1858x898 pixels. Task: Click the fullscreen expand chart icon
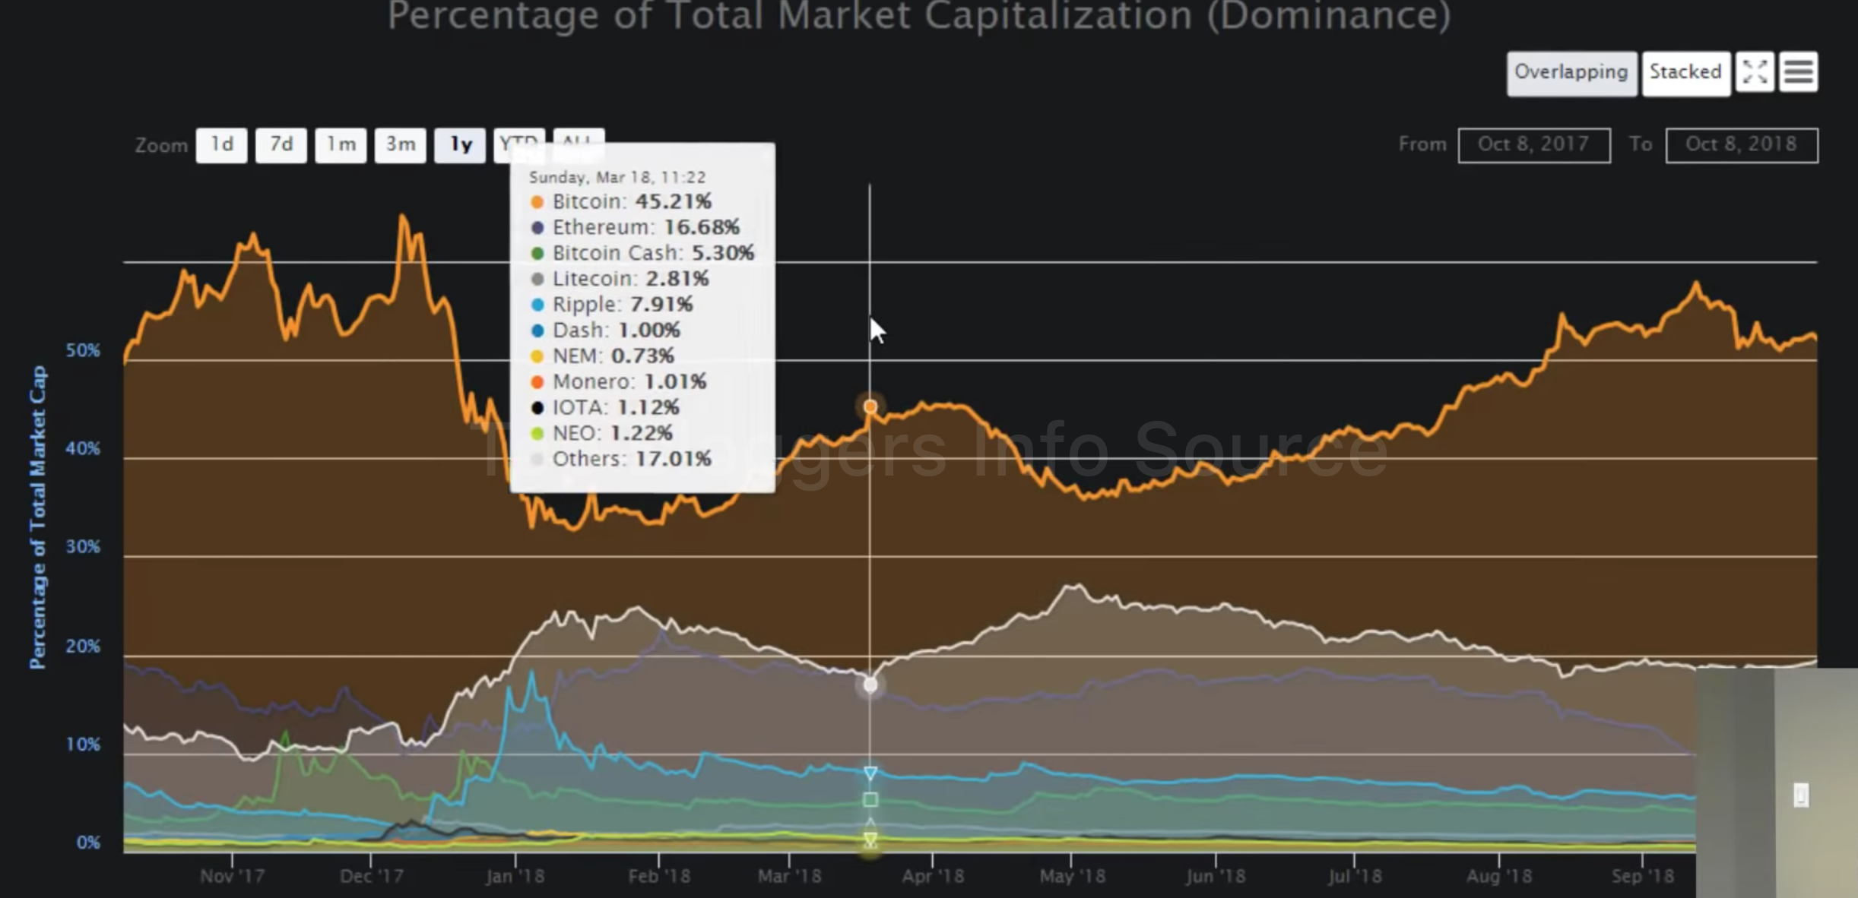1755,73
